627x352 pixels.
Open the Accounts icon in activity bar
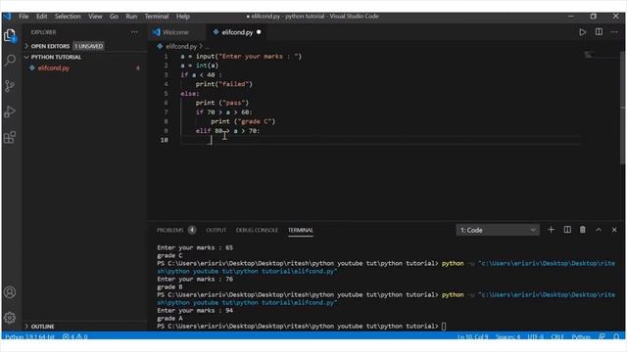[x=10, y=292]
